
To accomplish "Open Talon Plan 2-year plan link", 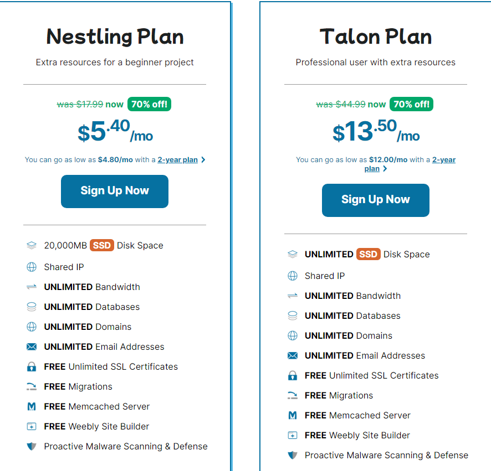I will click(443, 160).
